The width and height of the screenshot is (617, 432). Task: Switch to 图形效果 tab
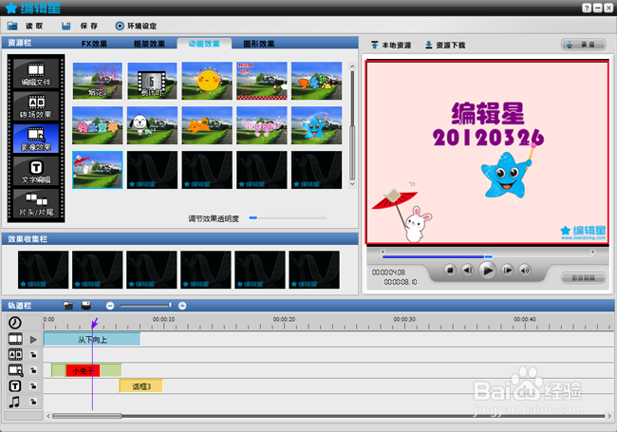(x=258, y=44)
